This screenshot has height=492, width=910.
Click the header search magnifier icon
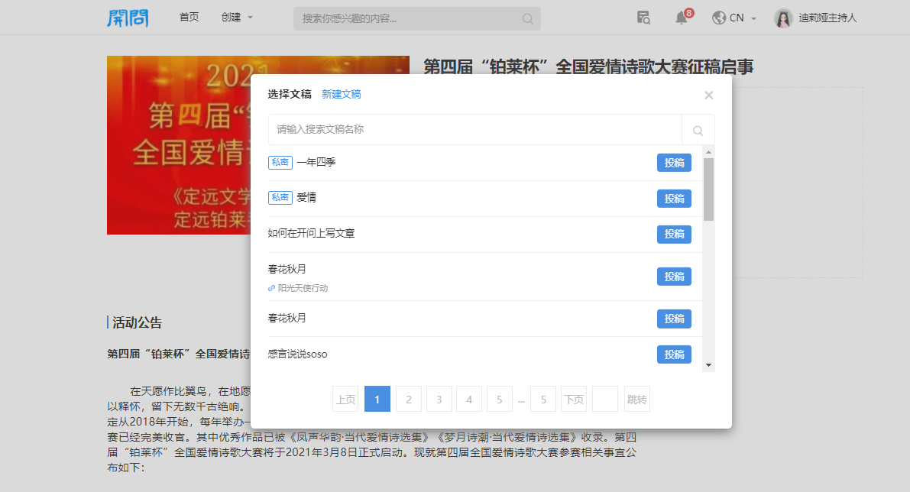(527, 18)
